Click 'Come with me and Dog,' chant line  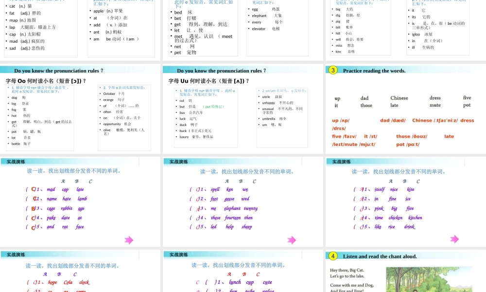click(x=352, y=285)
